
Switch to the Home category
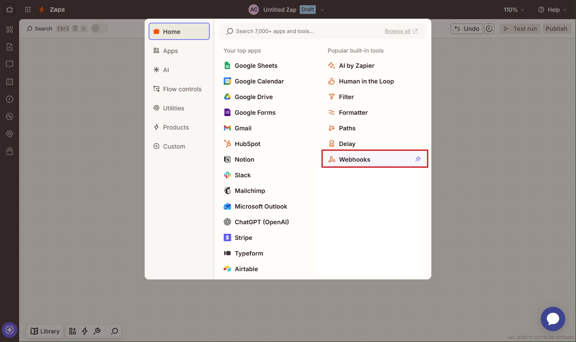pos(179,31)
